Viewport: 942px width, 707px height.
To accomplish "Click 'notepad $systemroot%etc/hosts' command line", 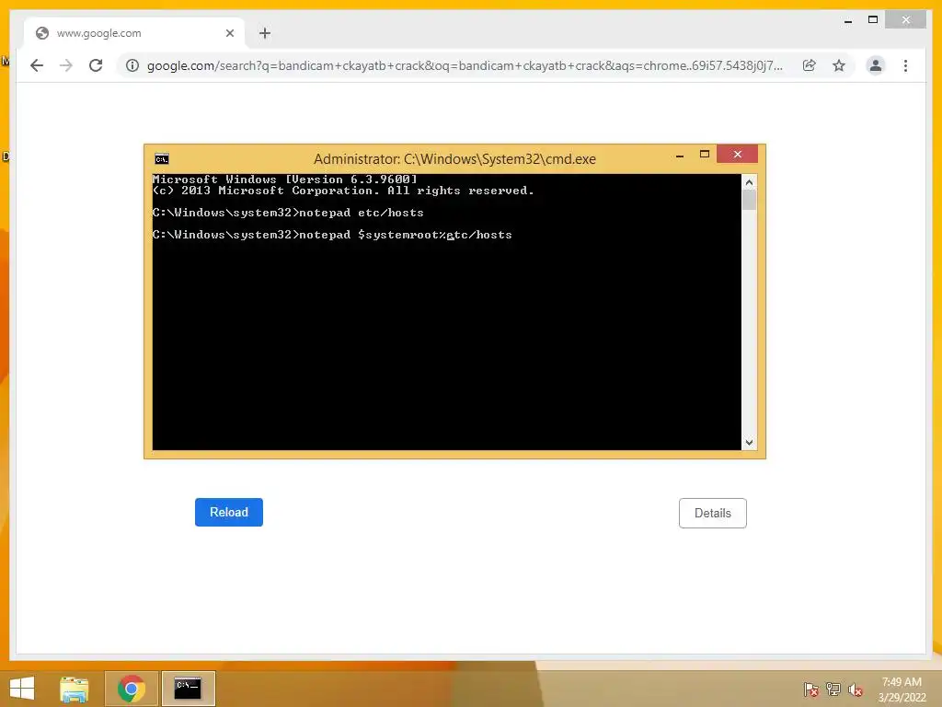I will 332,235.
